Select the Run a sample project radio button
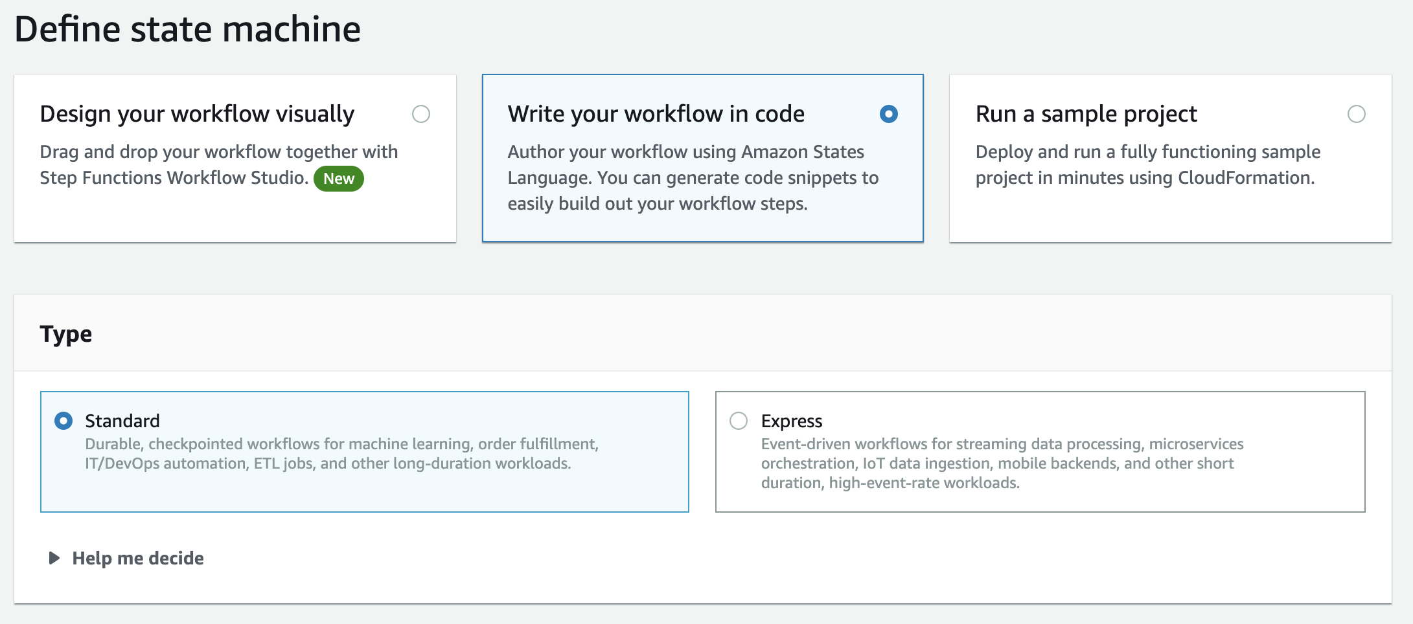 (x=1356, y=114)
